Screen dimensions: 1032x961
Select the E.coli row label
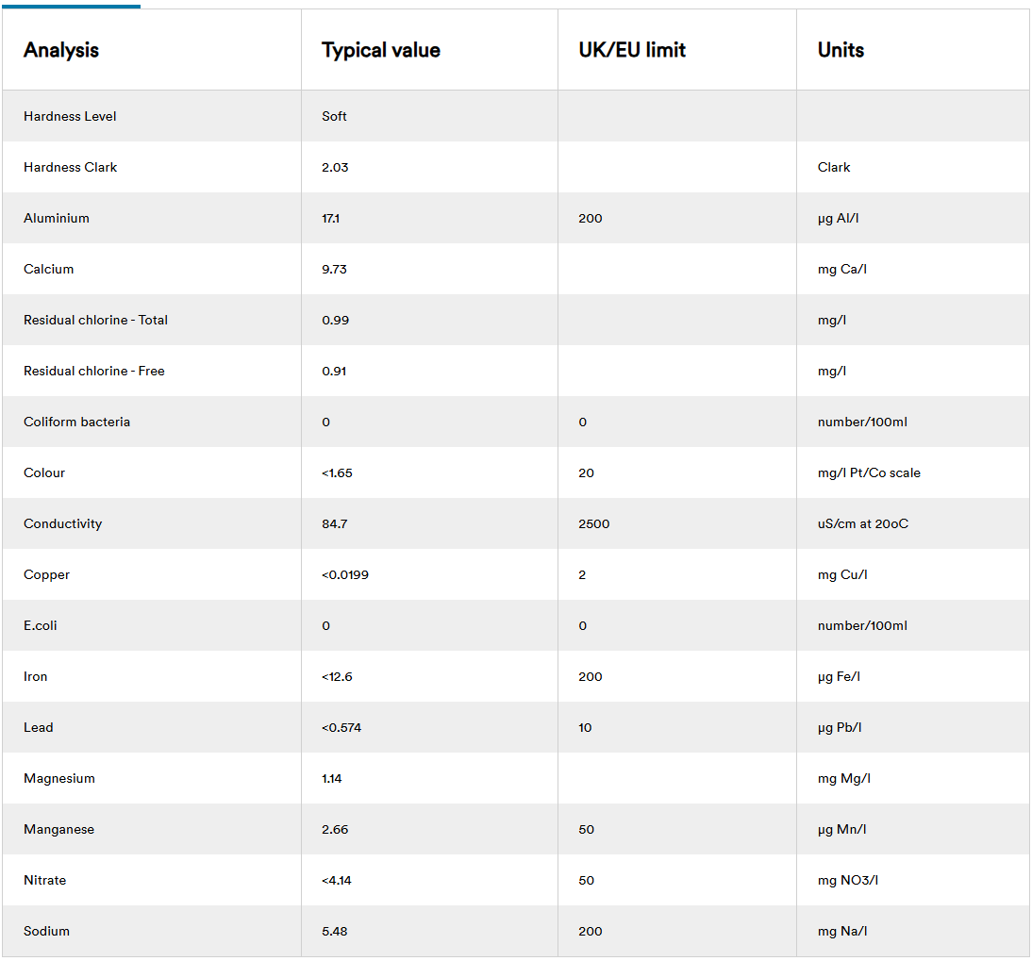(x=41, y=625)
